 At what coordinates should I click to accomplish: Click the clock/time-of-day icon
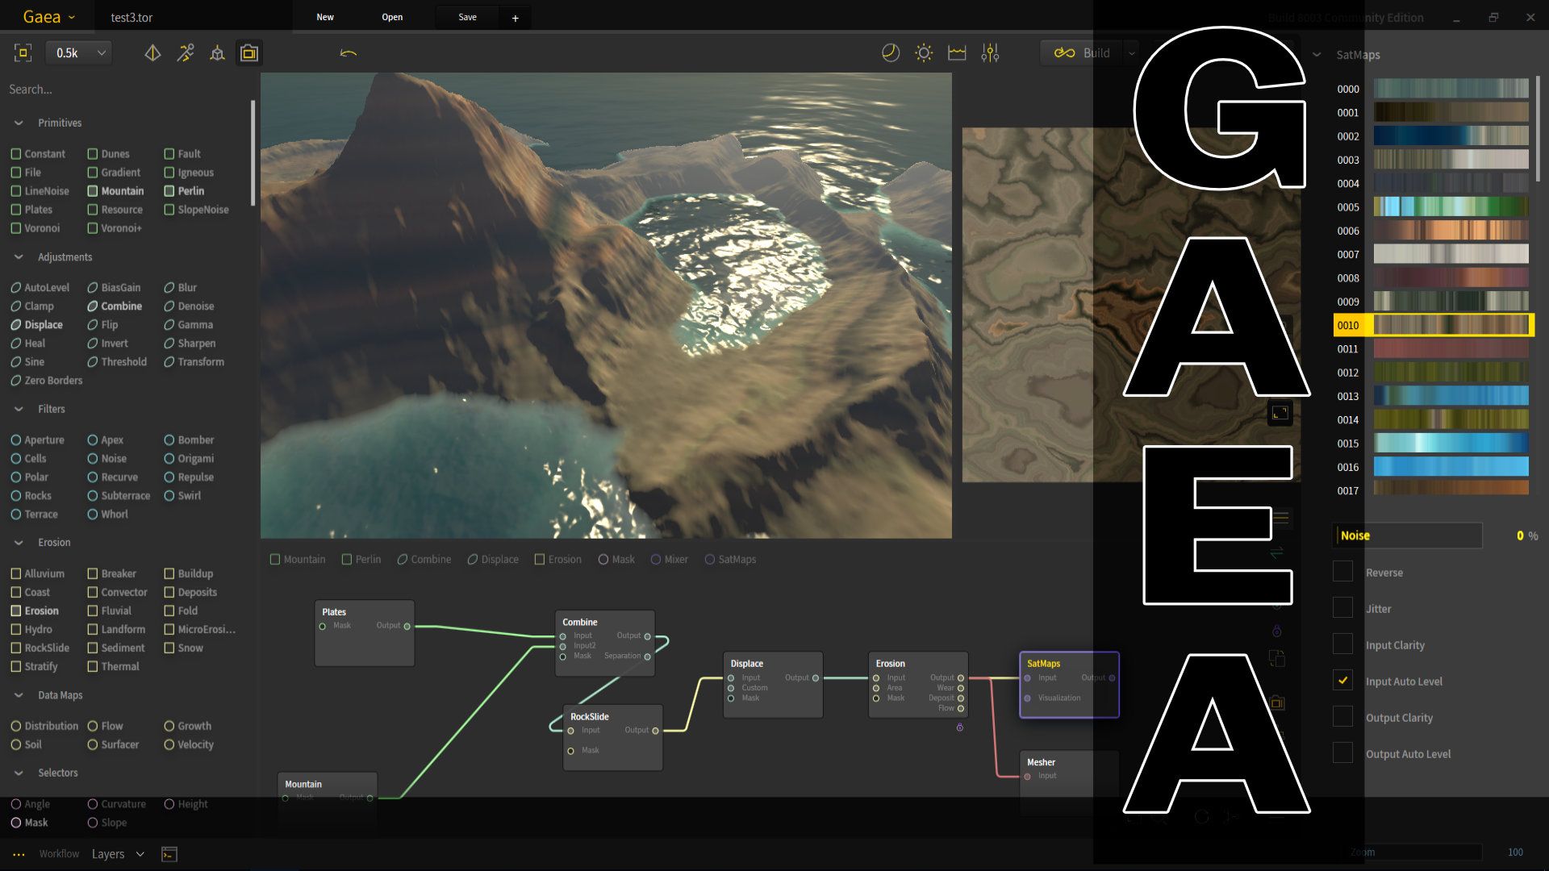pyautogui.click(x=891, y=53)
